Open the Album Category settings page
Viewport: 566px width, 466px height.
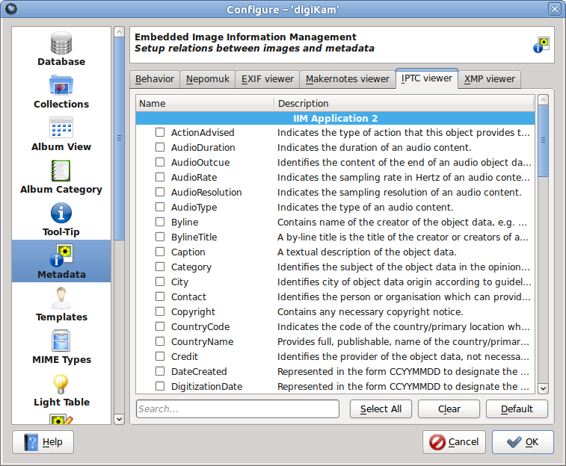tap(61, 176)
